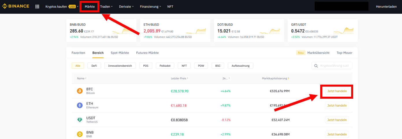Switch to Favoriten tab
This screenshot has width=402, height=139.
pos(78,53)
